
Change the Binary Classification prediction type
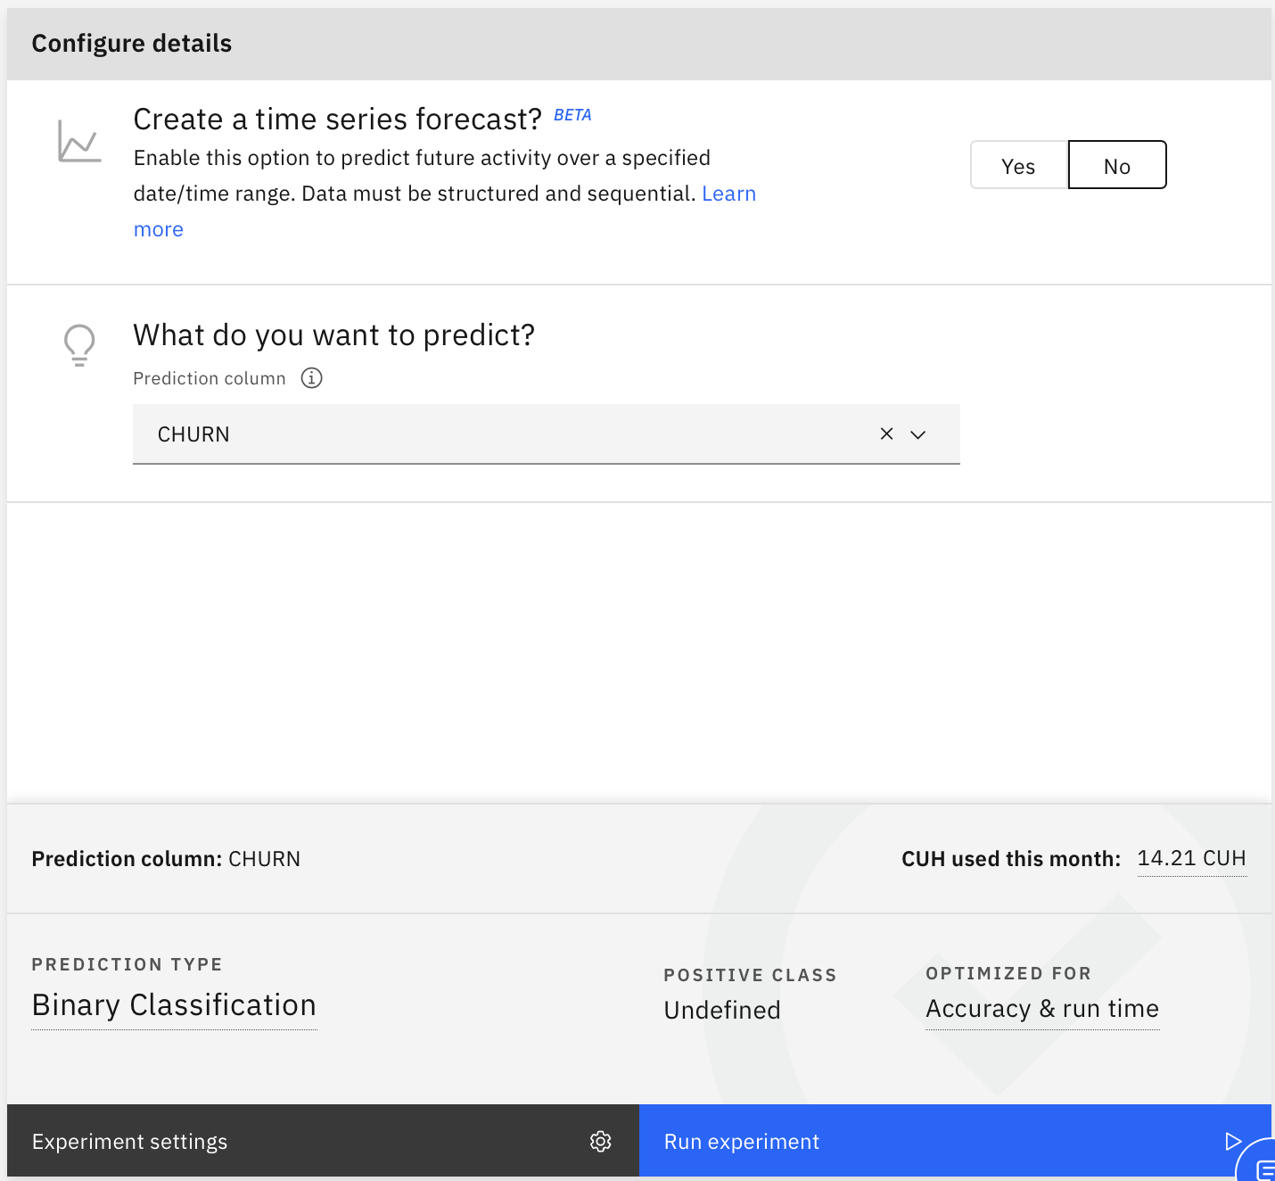point(174,1005)
